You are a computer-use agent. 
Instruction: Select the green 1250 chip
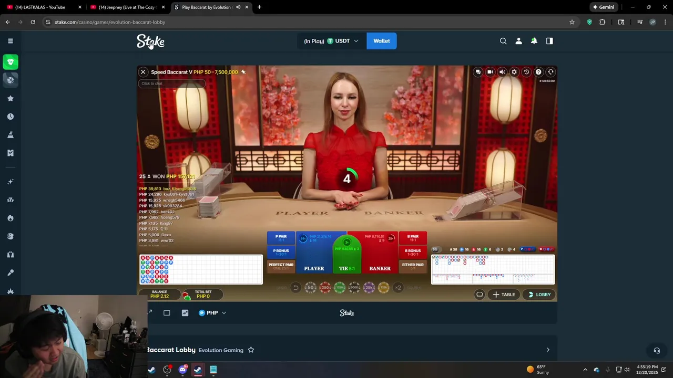(340, 287)
